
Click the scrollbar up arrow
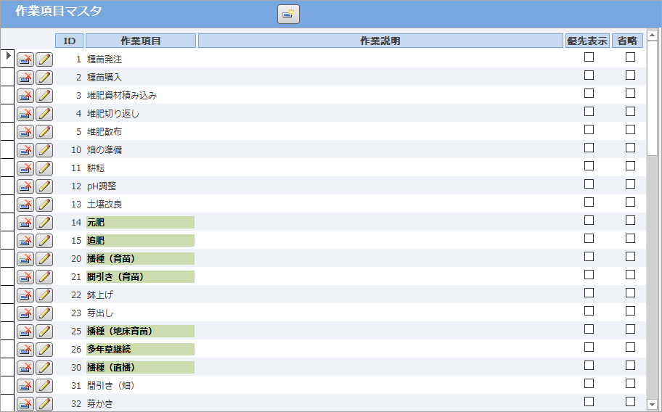pos(652,35)
